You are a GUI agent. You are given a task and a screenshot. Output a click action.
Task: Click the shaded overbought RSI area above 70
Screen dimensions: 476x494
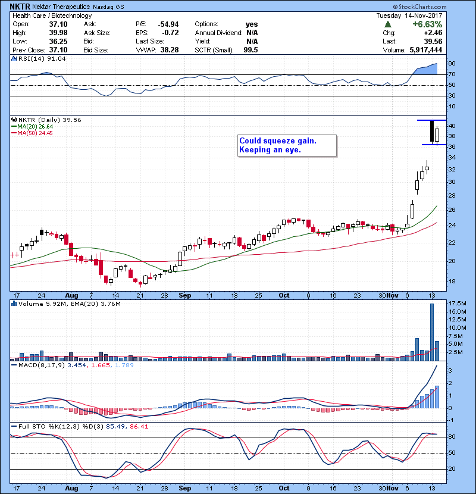[x=425, y=69]
